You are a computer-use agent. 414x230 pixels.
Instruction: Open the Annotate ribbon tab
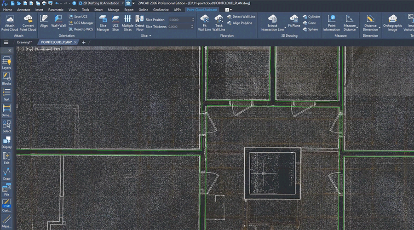(x=24, y=10)
